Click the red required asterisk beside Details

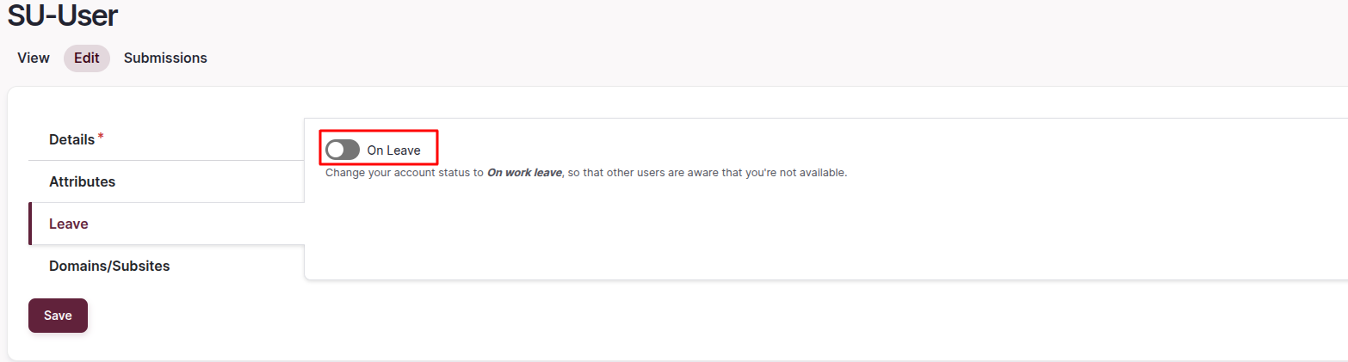pyautogui.click(x=101, y=137)
